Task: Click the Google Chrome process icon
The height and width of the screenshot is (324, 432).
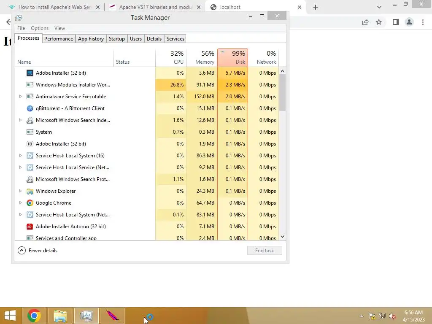Action: pyautogui.click(x=30, y=203)
